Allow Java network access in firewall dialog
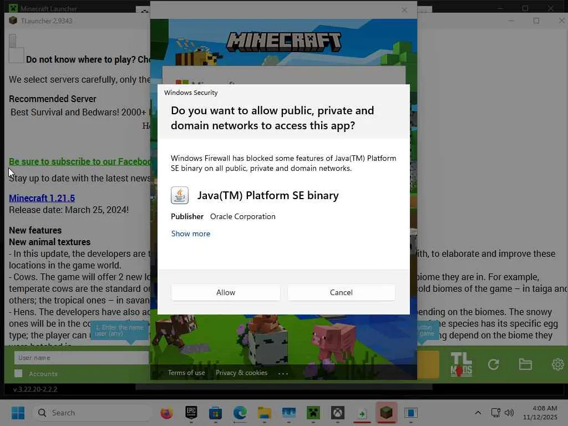 (225, 292)
